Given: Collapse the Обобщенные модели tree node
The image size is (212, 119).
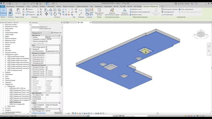Looking at the screenshot, I should click(3, 54).
